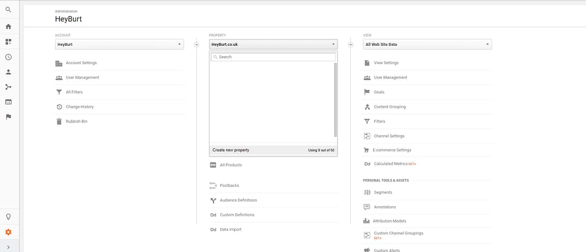Click Postbacks arrows icon
The width and height of the screenshot is (586, 252).
pos(213,186)
